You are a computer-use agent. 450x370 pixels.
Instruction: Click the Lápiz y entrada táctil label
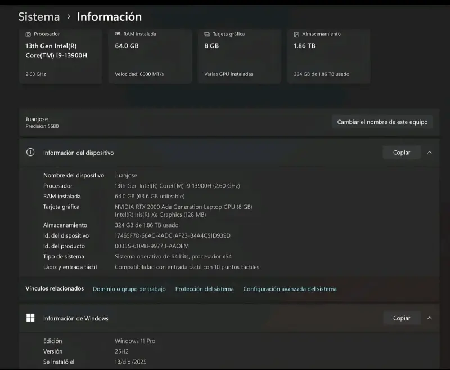[x=70, y=267]
